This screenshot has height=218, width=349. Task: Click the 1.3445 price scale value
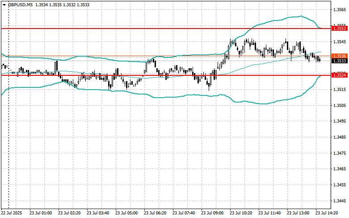[x=340, y=201]
